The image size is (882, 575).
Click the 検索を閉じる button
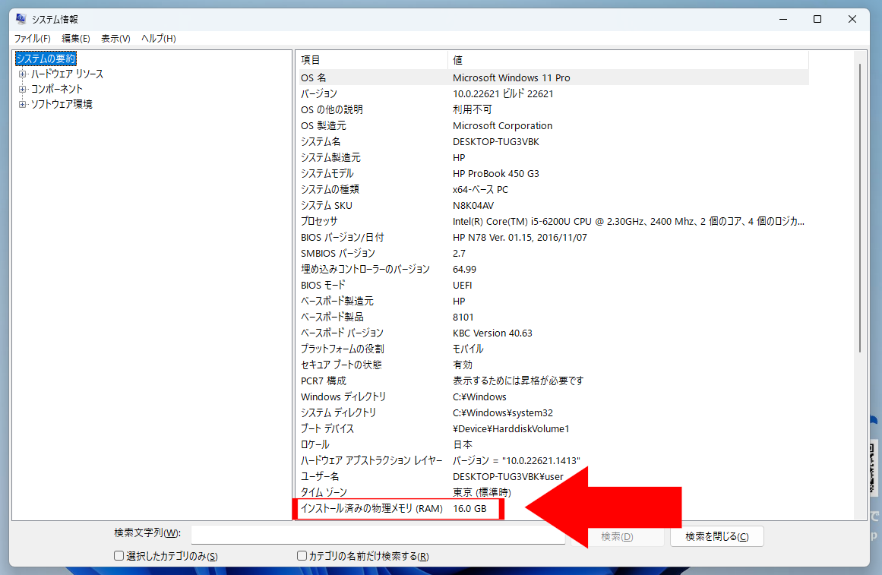[x=716, y=536]
